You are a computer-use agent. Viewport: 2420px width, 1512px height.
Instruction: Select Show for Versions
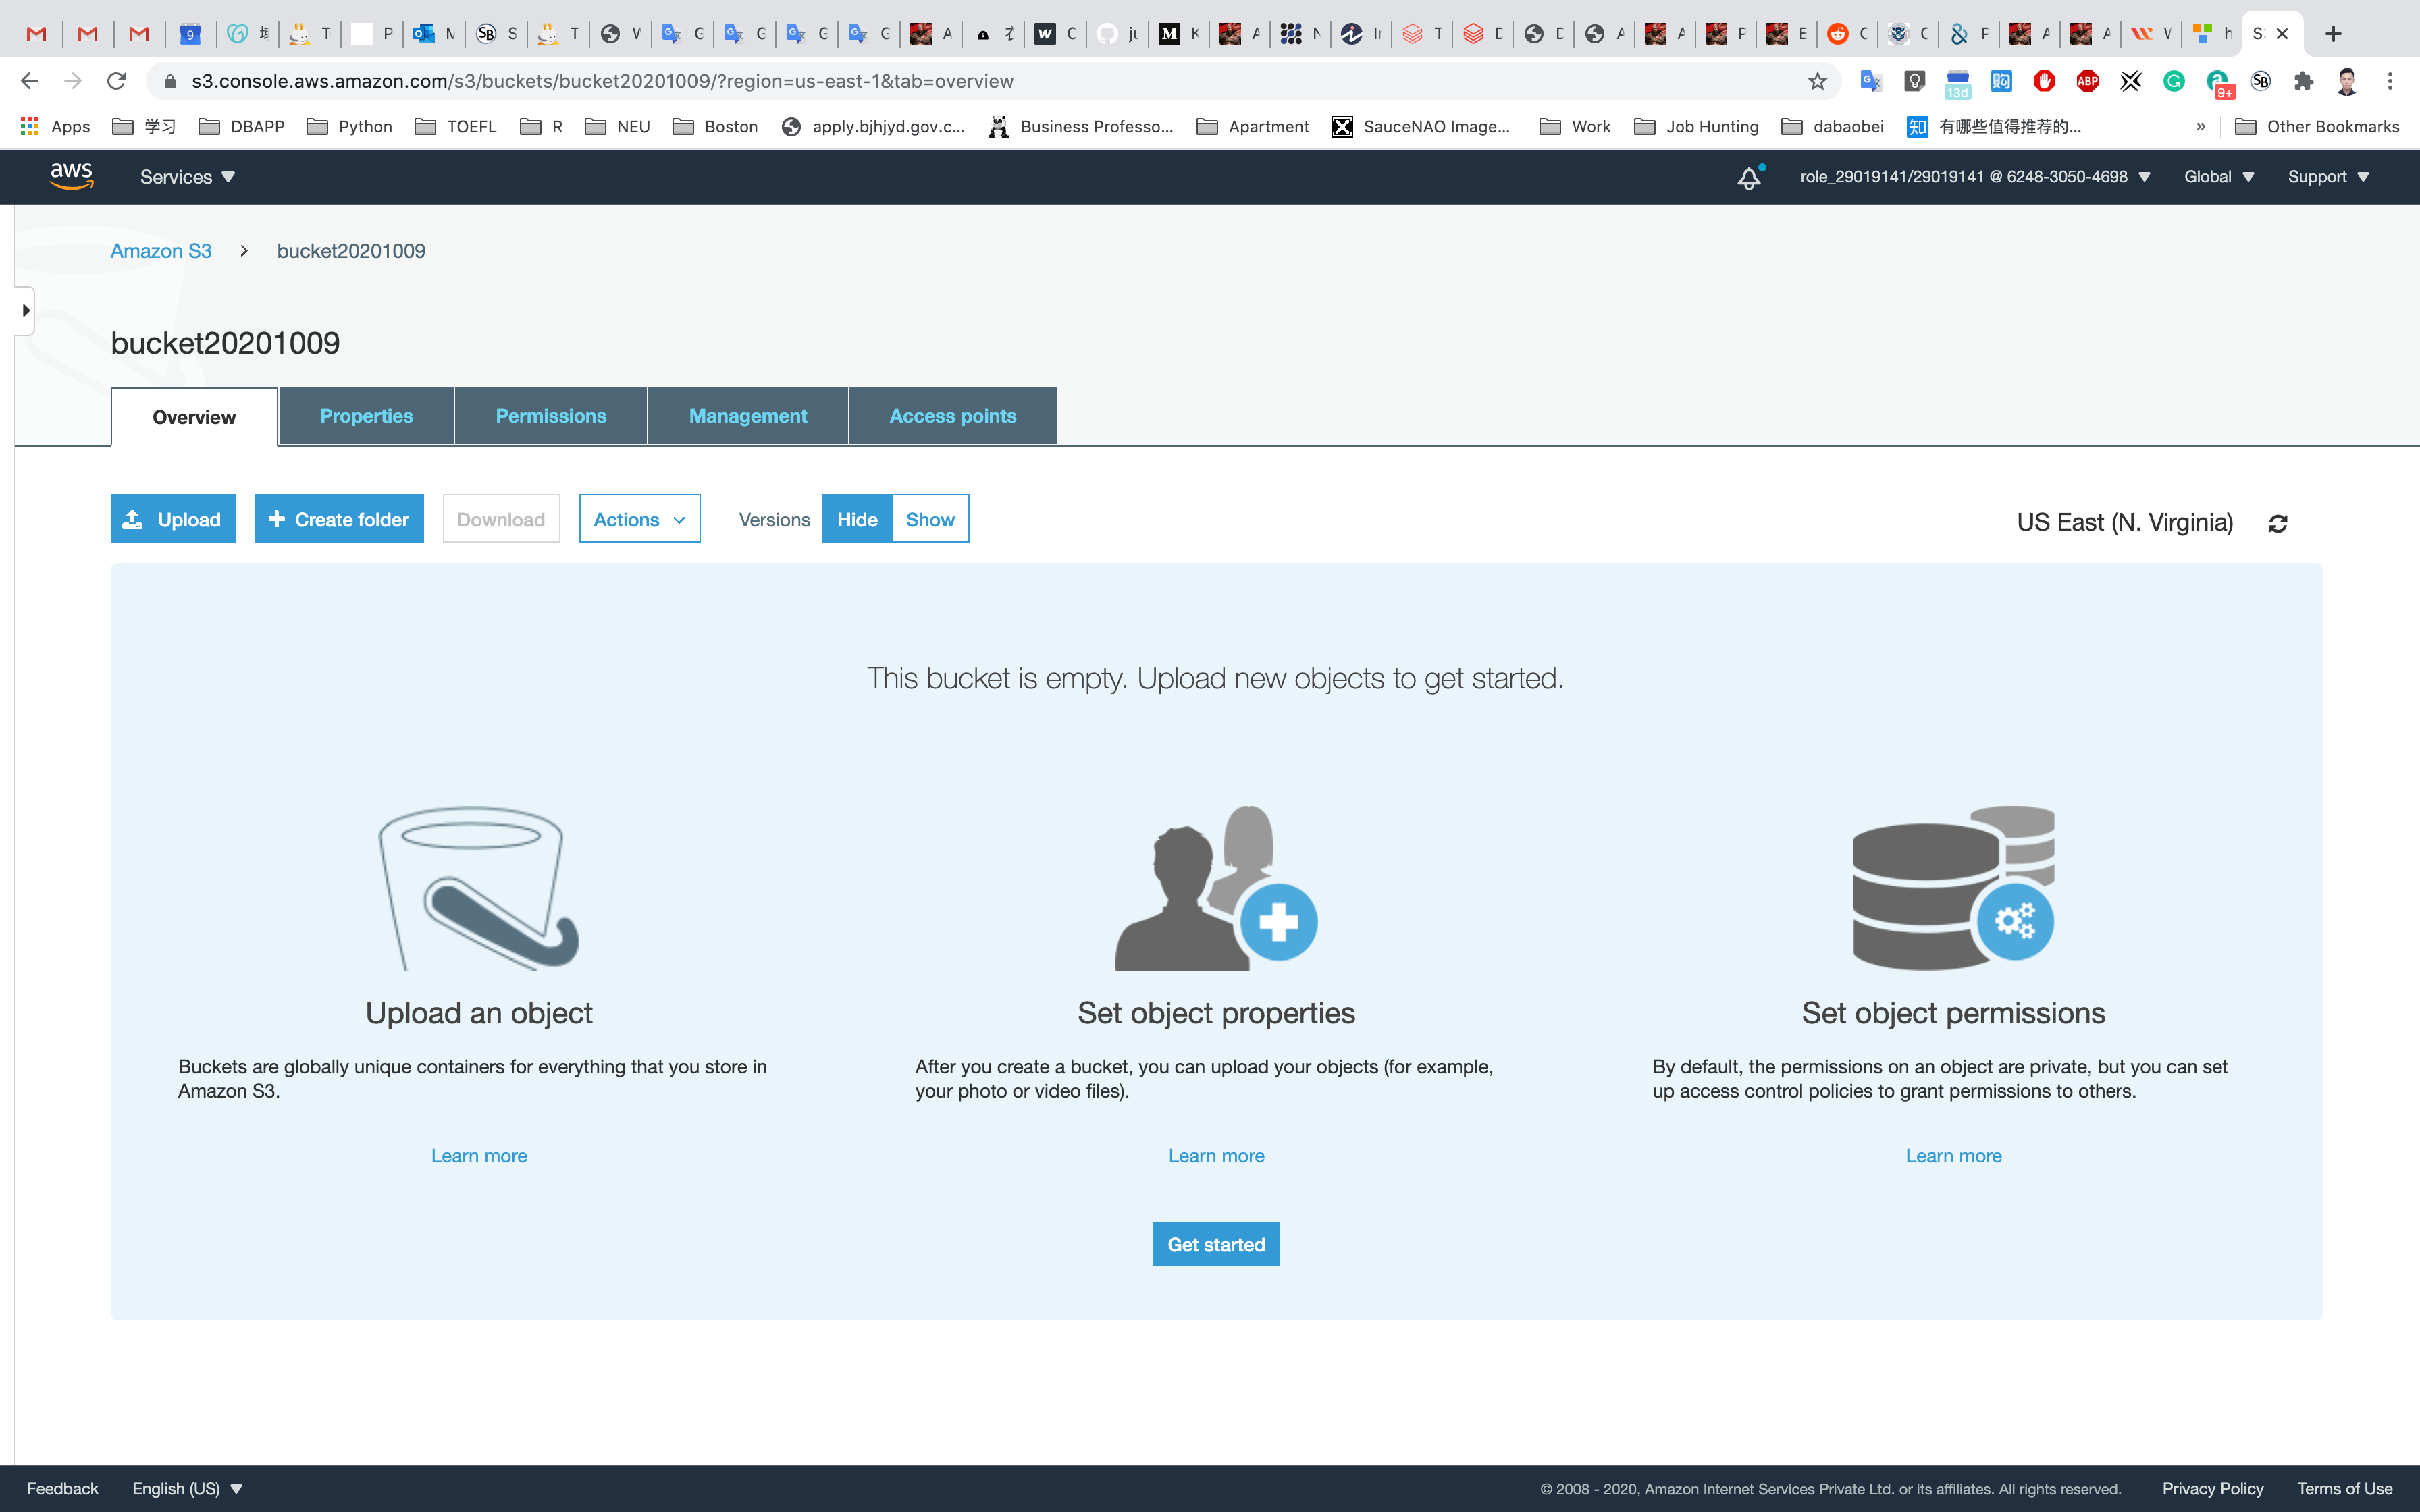(x=930, y=519)
